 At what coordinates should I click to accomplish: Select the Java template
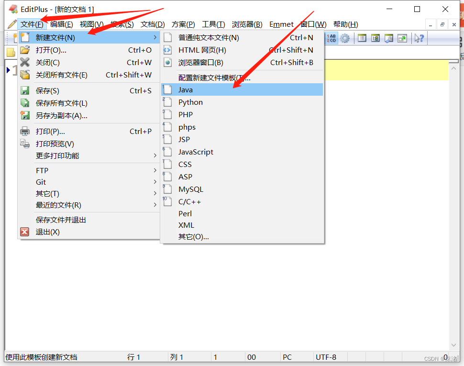[242, 89]
